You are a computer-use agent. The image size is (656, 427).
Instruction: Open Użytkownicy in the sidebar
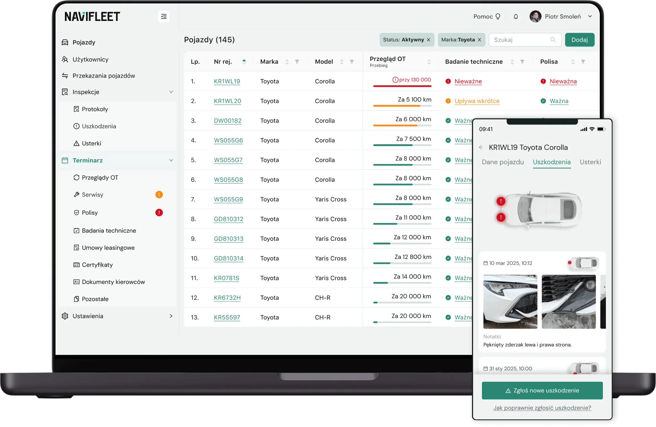(85, 59)
